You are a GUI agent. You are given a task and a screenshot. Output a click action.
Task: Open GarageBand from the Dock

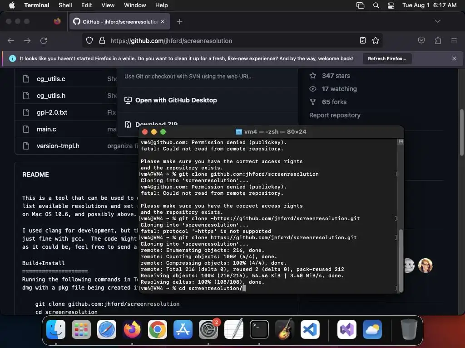point(285,329)
